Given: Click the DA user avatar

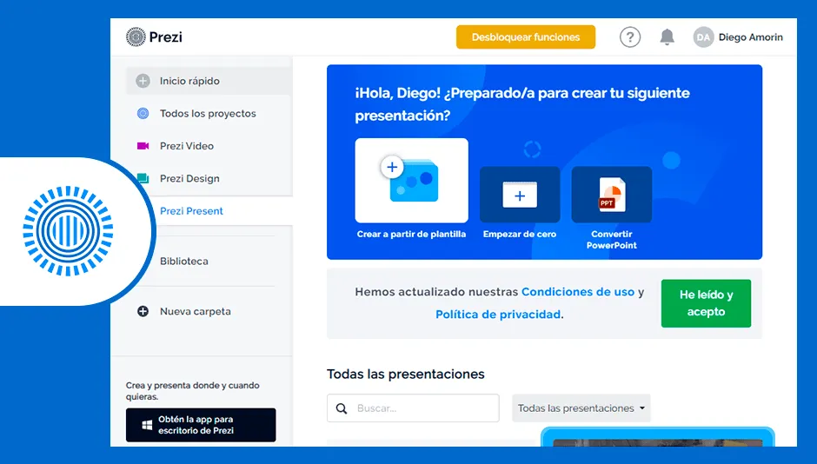Looking at the screenshot, I should coord(703,37).
